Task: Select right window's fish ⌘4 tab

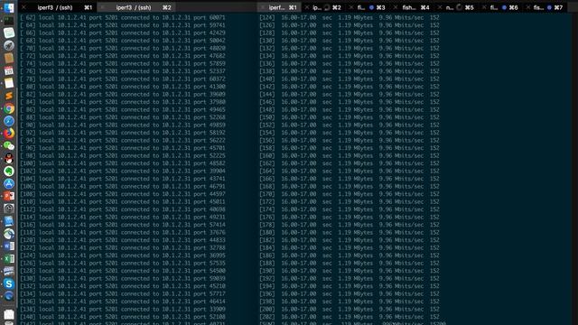Action: (x=412, y=7)
